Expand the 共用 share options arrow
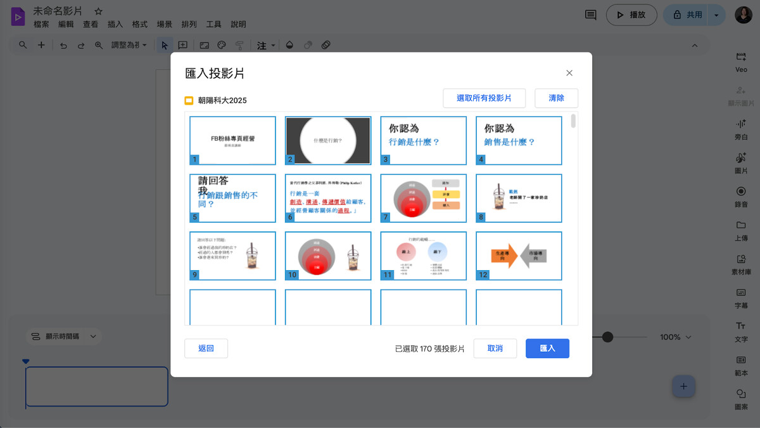Image resolution: width=760 pixels, height=428 pixels. coord(716,15)
